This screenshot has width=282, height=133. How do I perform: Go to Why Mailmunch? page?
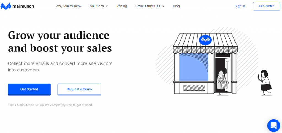pyautogui.click(x=69, y=6)
